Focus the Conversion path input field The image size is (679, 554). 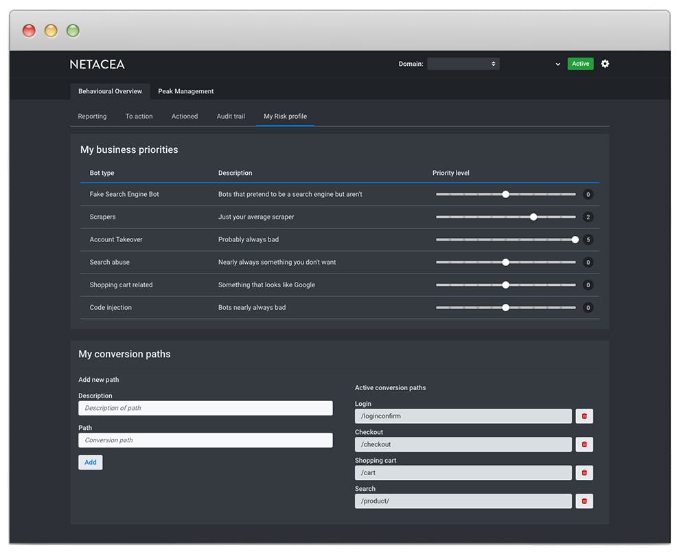pyautogui.click(x=205, y=440)
